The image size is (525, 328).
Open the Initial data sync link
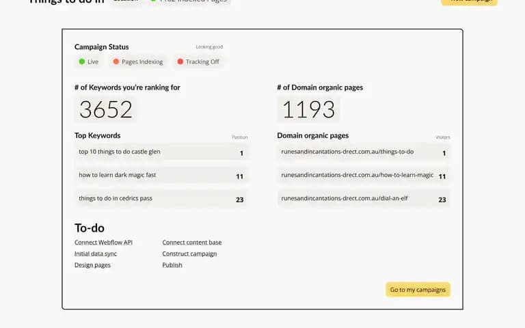96,254
